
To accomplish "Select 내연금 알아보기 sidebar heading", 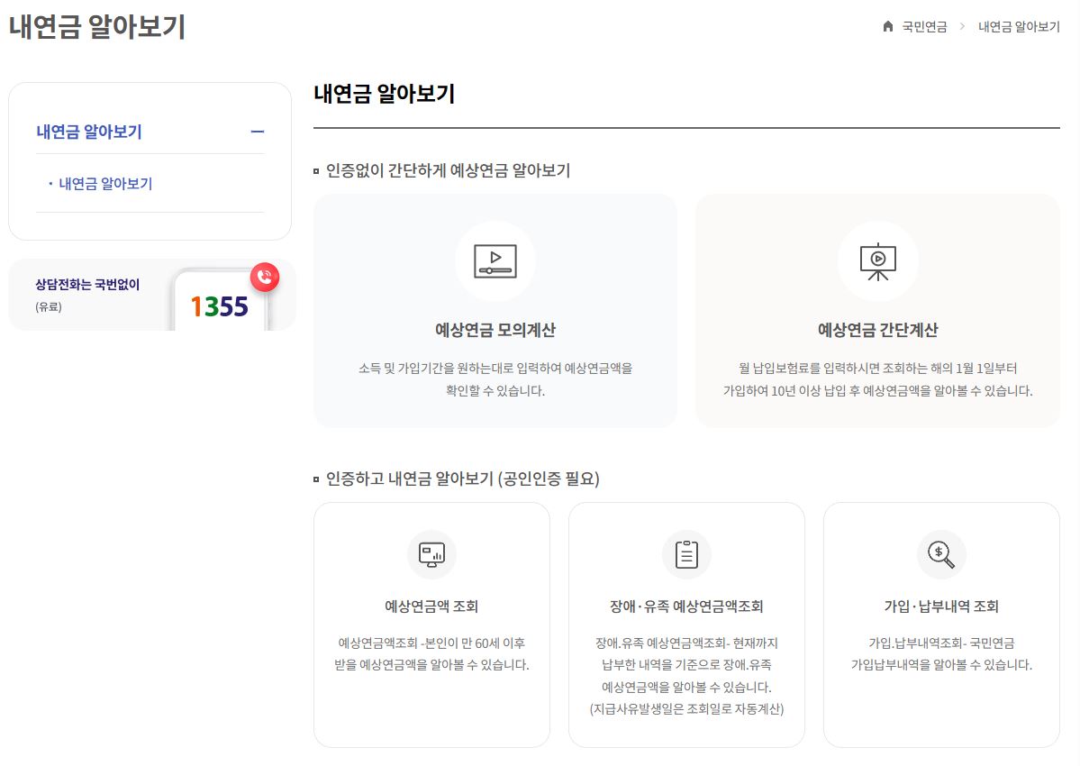I will click(x=89, y=132).
